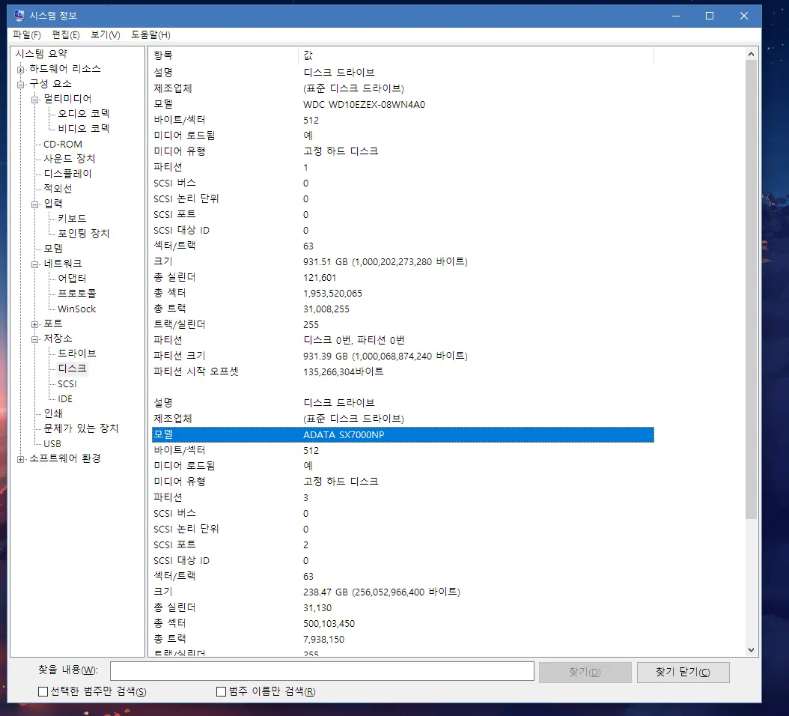The width and height of the screenshot is (789, 716).
Task: Select 비디오 코덱 tree item
Action: point(84,128)
